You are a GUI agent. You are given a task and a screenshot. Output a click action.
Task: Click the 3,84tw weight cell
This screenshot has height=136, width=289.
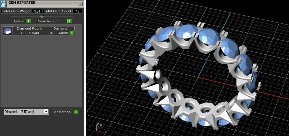(x=63, y=33)
